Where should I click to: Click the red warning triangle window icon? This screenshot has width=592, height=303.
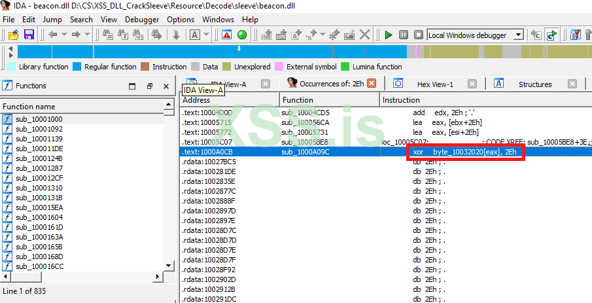[226, 35]
